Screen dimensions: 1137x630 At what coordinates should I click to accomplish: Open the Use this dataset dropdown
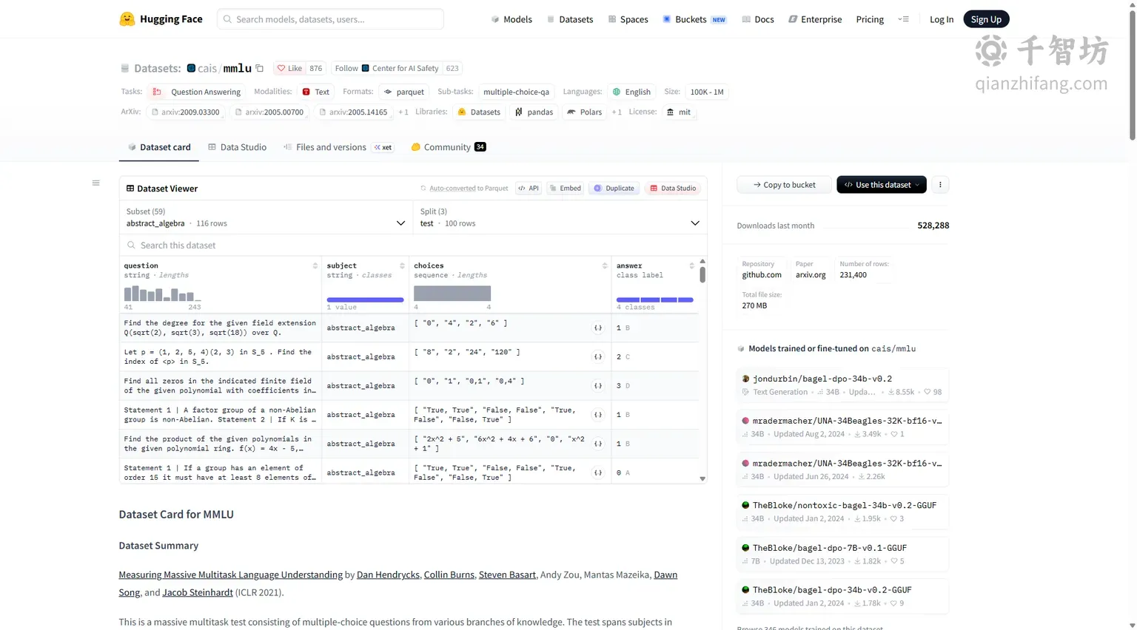coord(882,185)
